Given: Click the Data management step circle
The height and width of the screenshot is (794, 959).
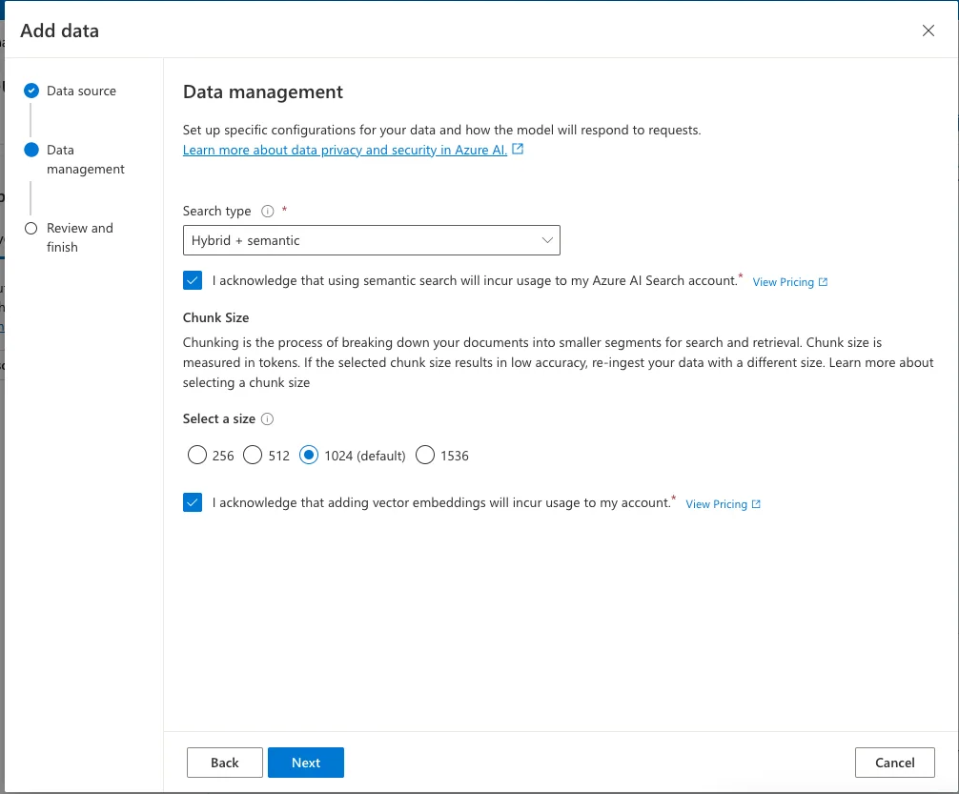Looking at the screenshot, I should point(31,150).
